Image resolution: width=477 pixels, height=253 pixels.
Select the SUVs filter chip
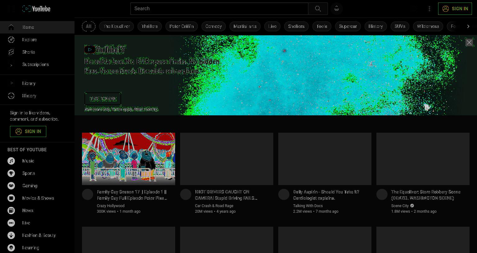(400, 26)
